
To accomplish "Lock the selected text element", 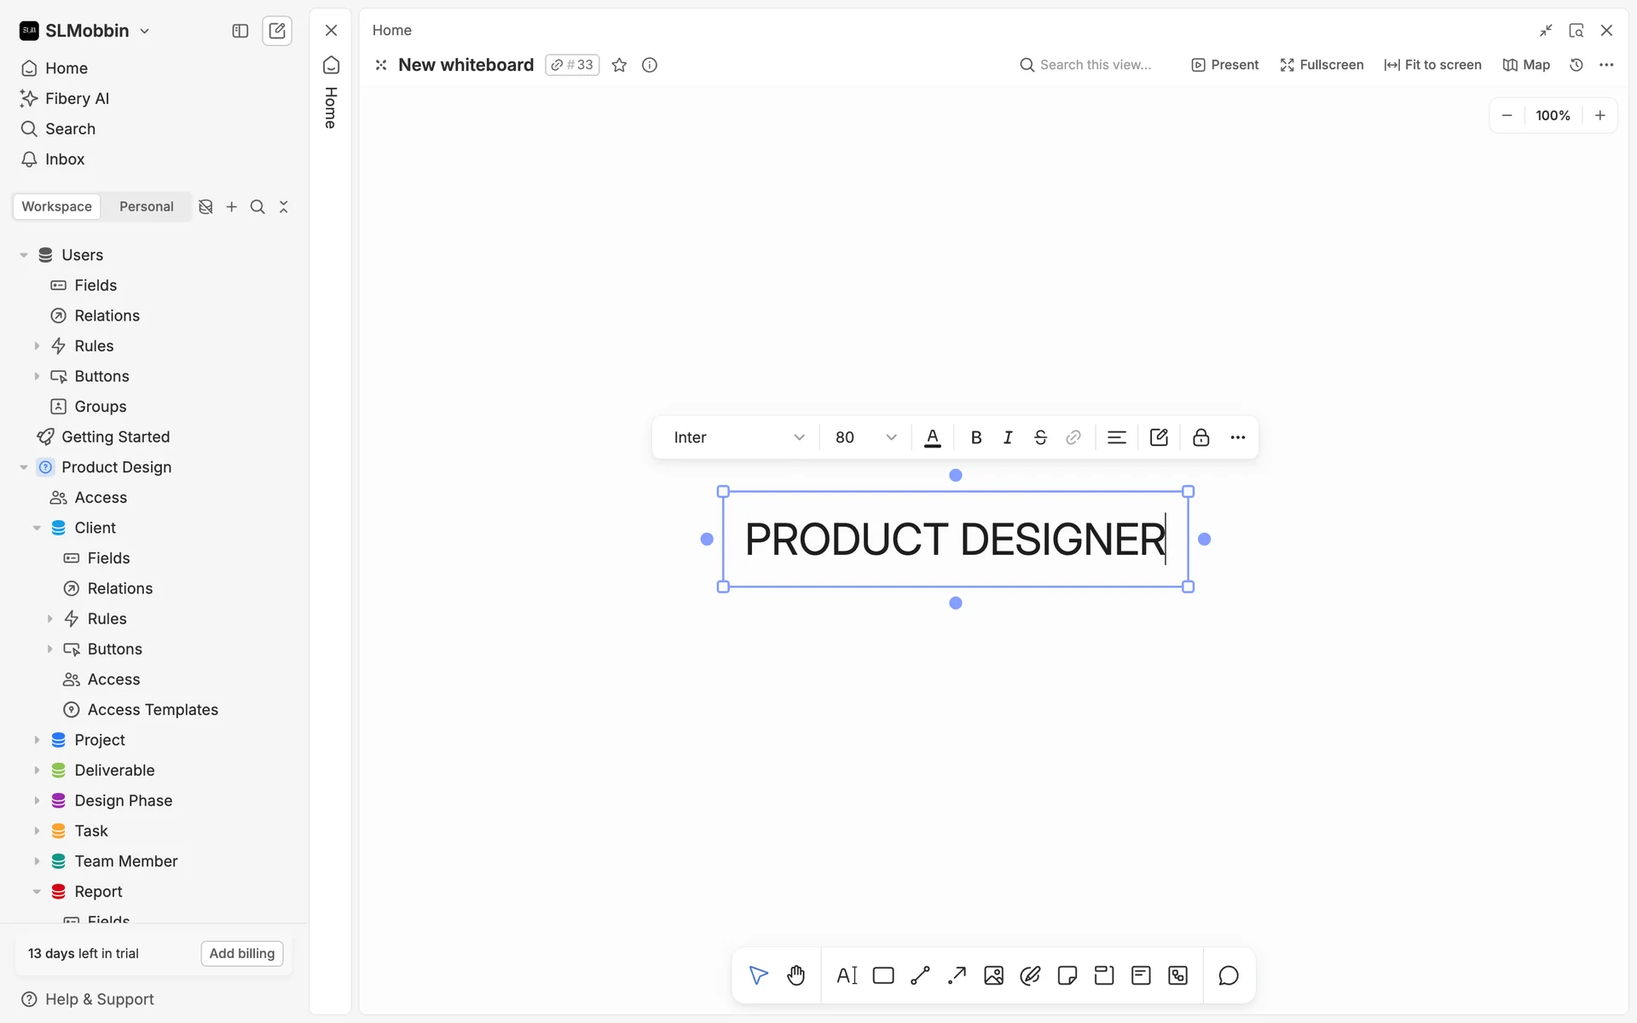I will point(1200,437).
